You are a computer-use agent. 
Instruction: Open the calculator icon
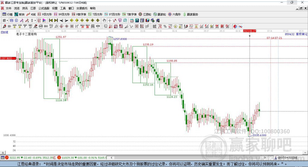tap(137, 20)
